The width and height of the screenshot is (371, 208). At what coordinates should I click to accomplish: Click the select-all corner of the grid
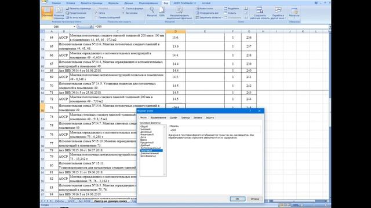click(42, 31)
